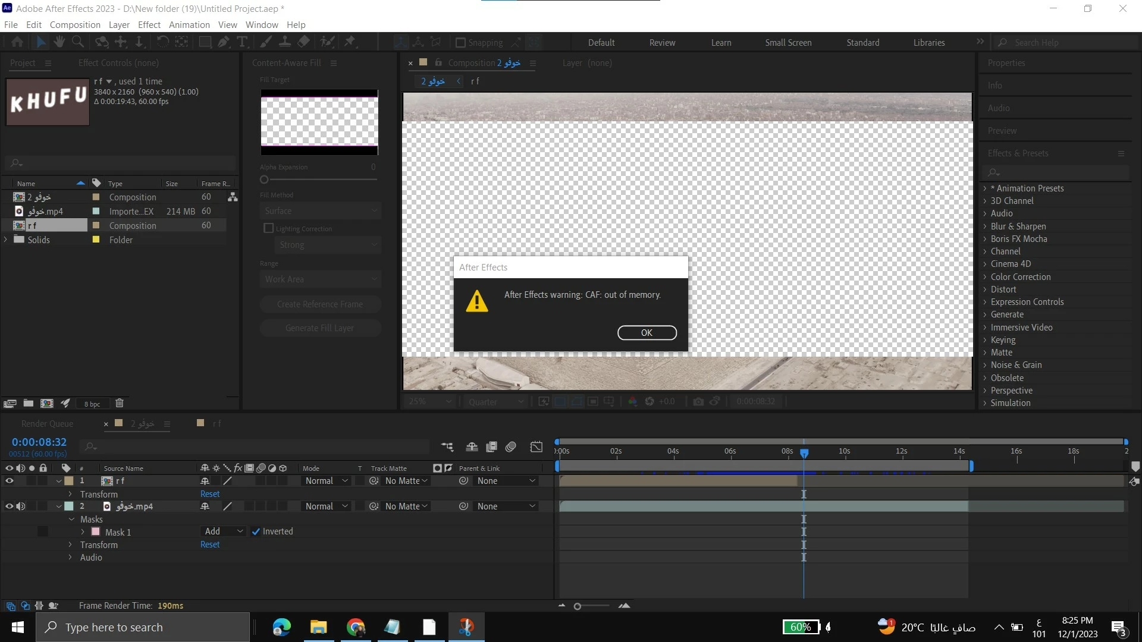Expand the Solids folder
1142x642 pixels.
7,240
